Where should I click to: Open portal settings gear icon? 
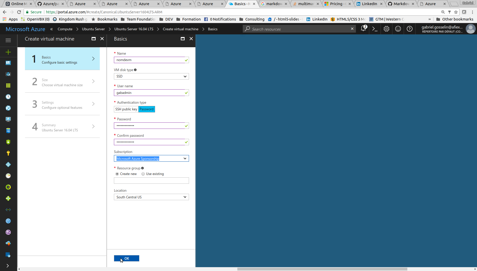point(386,29)
